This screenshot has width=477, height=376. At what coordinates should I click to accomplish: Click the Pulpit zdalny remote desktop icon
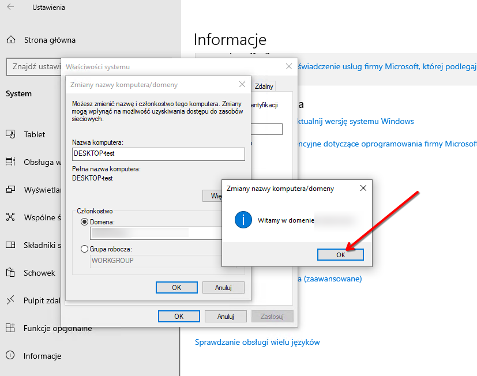coord(10,300)
